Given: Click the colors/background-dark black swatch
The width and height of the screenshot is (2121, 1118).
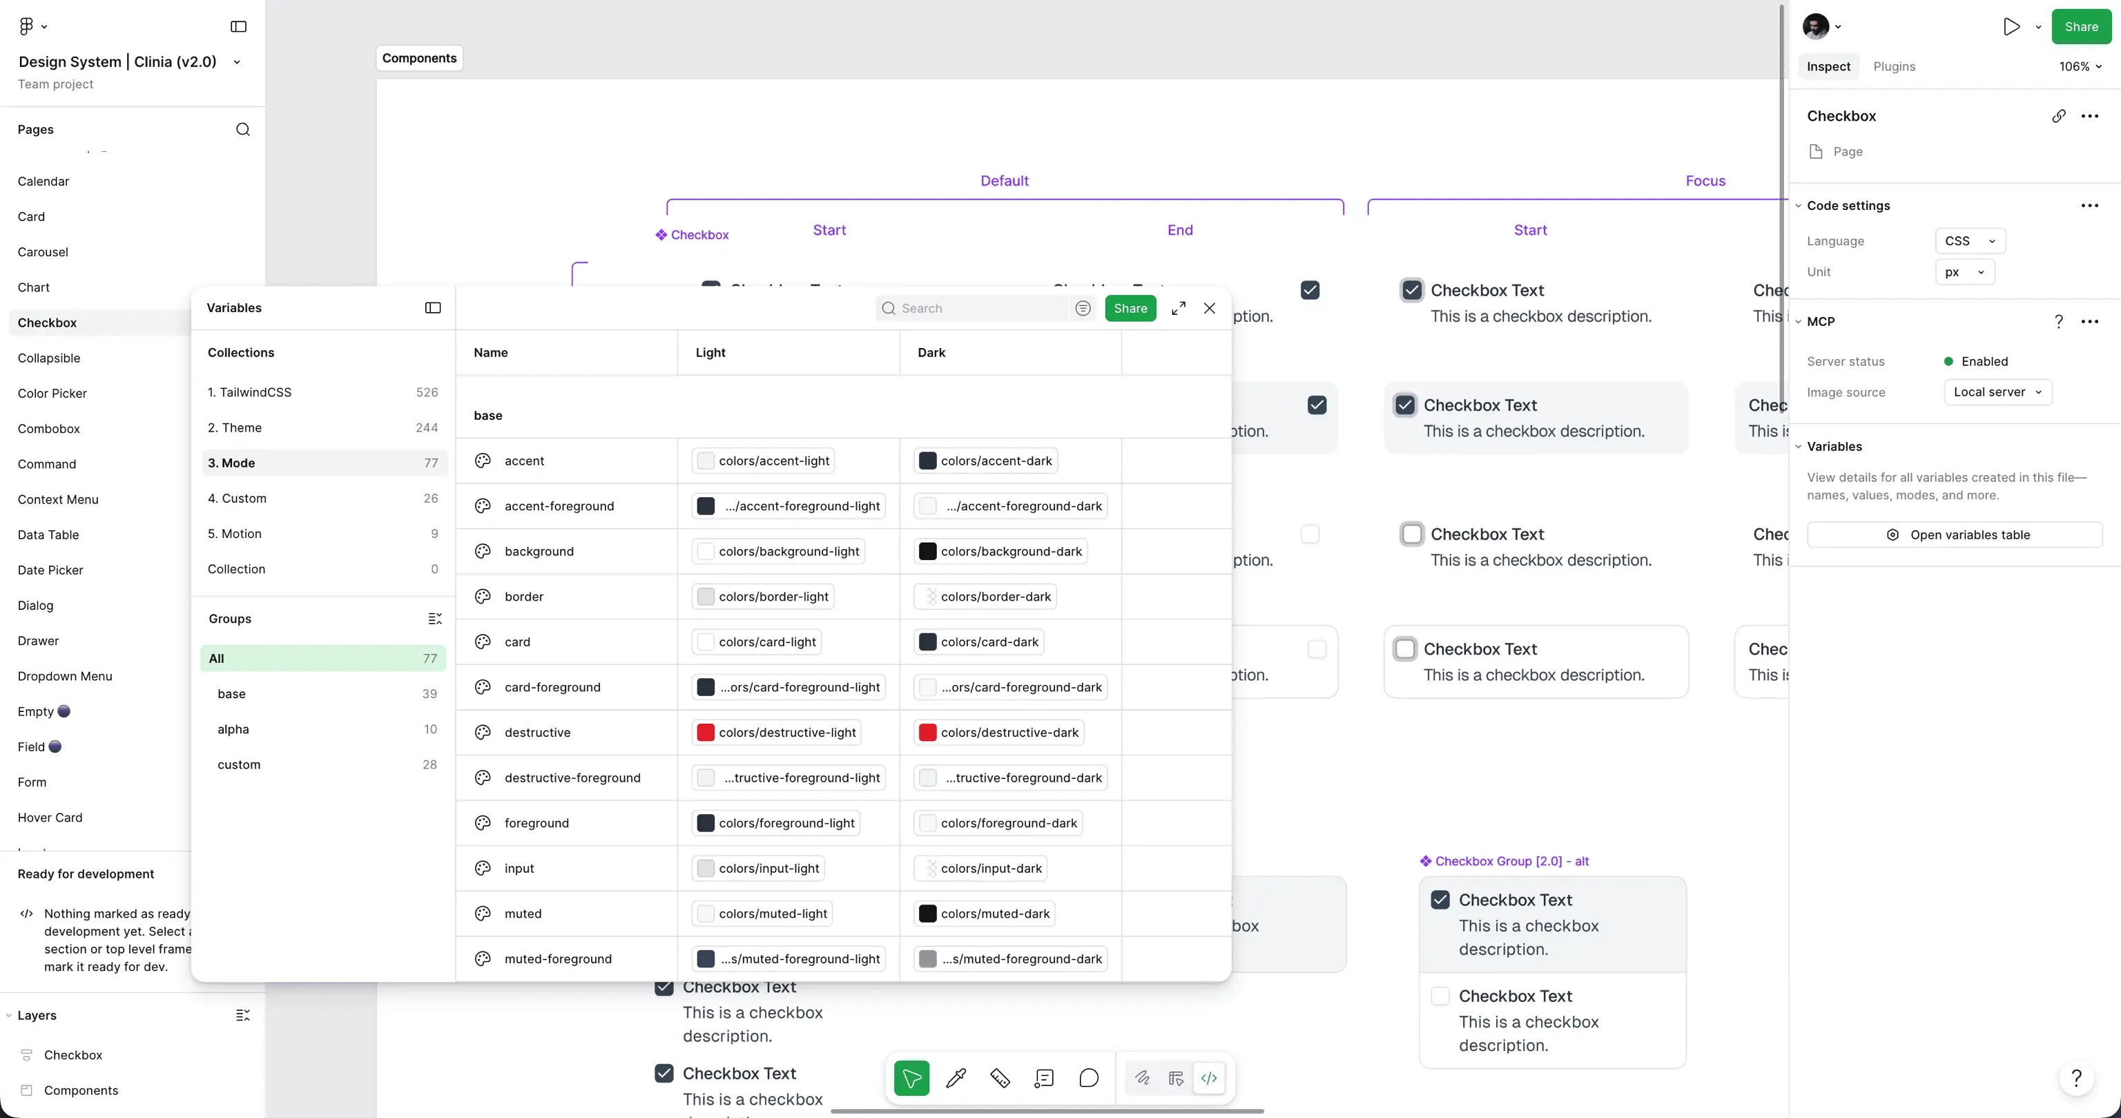Looking at the screenshot, I should click(x=928, y=552).
